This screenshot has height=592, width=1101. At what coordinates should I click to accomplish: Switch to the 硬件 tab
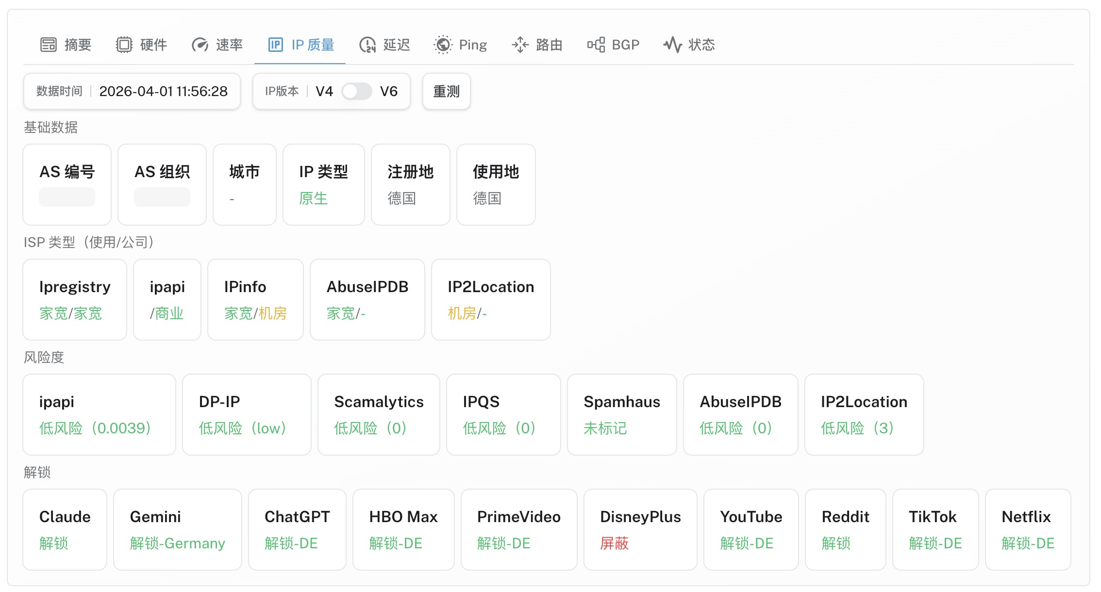pyautogui.click(x=141, y=45)
